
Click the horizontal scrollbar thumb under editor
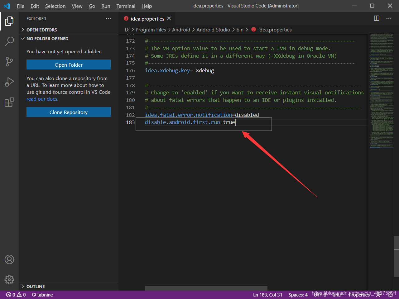pyautogui.click(x=206, y=288)
